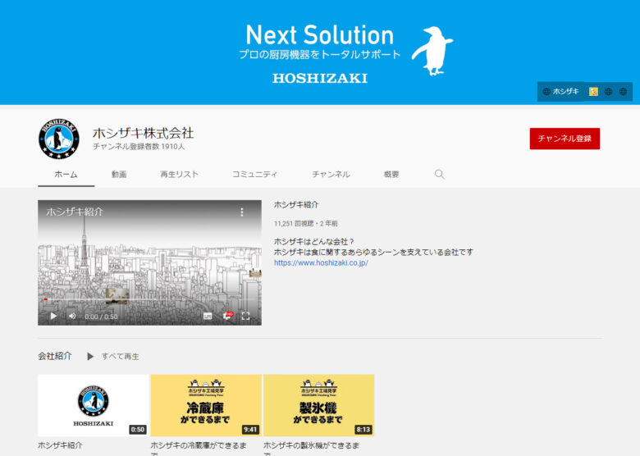Play the ホシザキ紹介 featured video
The image size is (640, 456).
click(53, 316)
